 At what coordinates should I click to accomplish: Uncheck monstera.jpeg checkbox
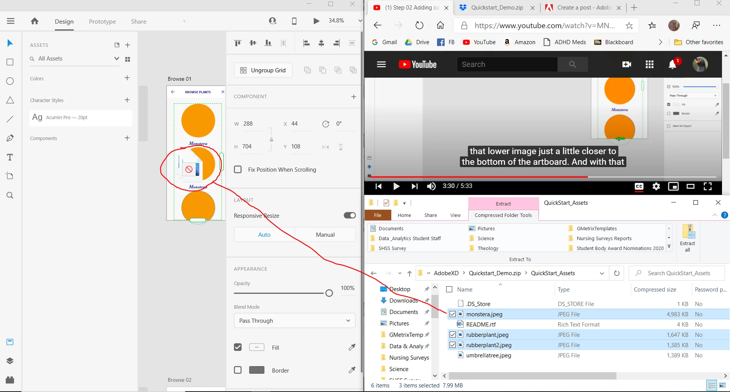[453, 314]
